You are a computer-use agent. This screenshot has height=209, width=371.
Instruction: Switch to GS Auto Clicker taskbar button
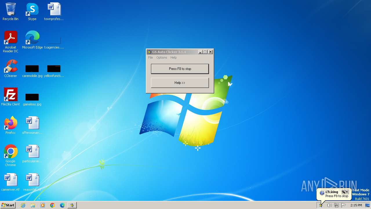pos(72,205)
